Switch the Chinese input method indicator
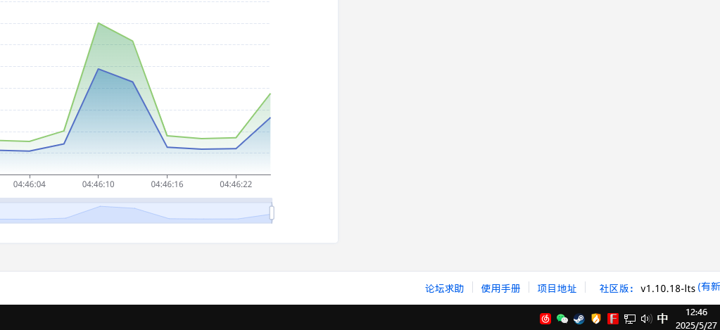This screenshot has height=330, width=720. point(662,319)
